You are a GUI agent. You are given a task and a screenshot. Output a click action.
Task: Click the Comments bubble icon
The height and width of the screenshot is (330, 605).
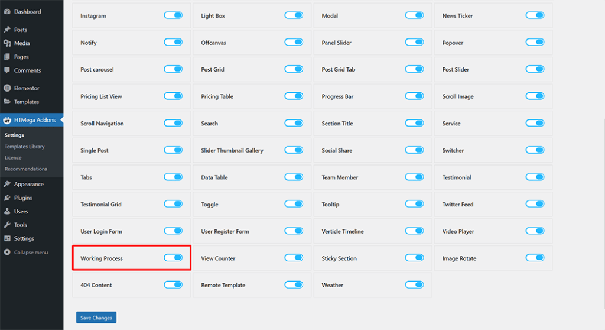(x=7, y=70)
